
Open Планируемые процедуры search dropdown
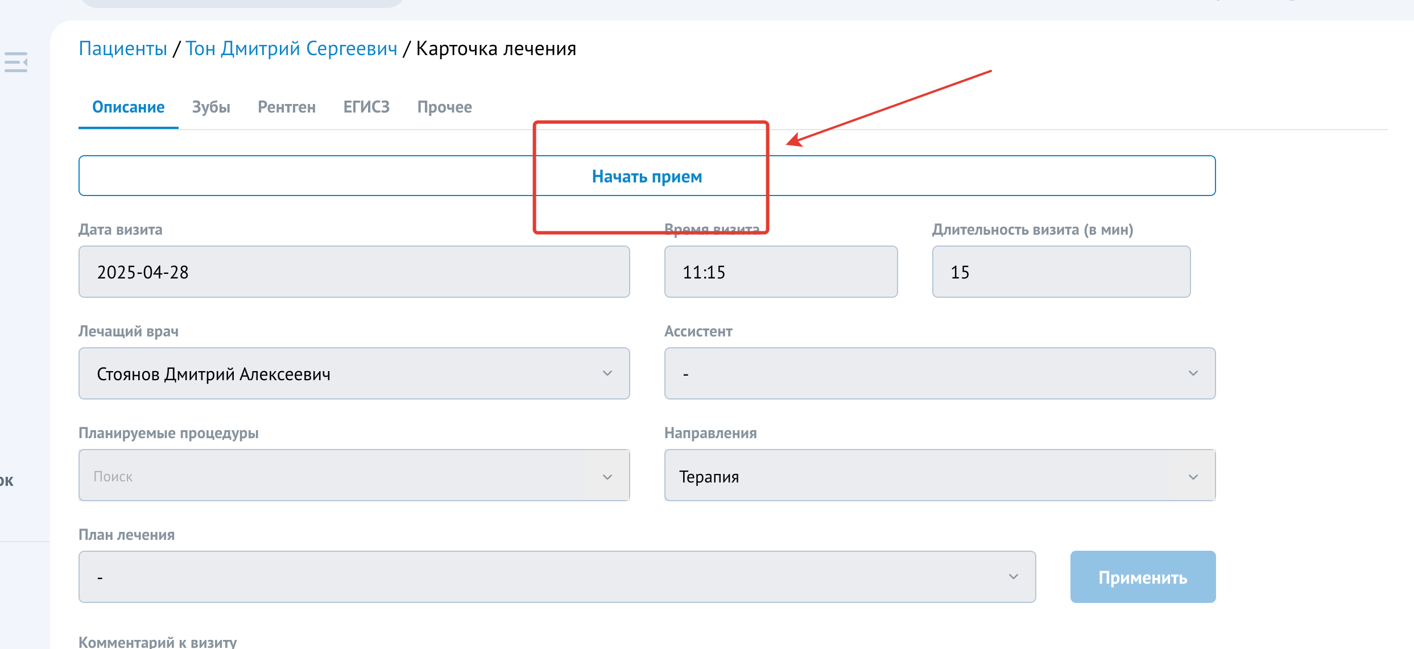pos(354,475)
